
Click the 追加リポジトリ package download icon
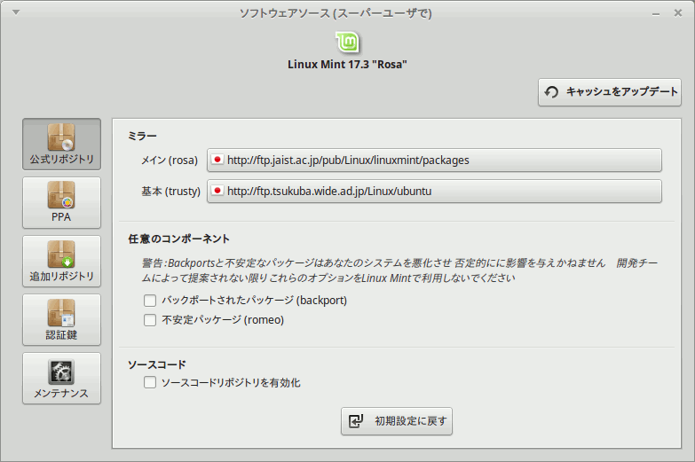pyautogui.click(x=61, y=254)
